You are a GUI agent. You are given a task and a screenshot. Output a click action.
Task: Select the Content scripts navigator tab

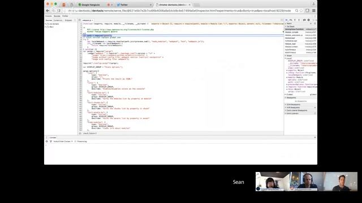(58, 20)
